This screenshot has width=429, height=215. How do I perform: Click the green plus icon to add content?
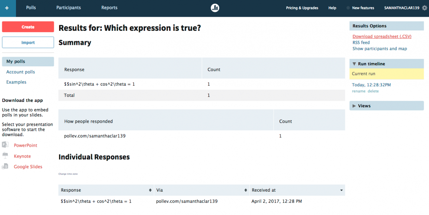click(x=8, y=8)
